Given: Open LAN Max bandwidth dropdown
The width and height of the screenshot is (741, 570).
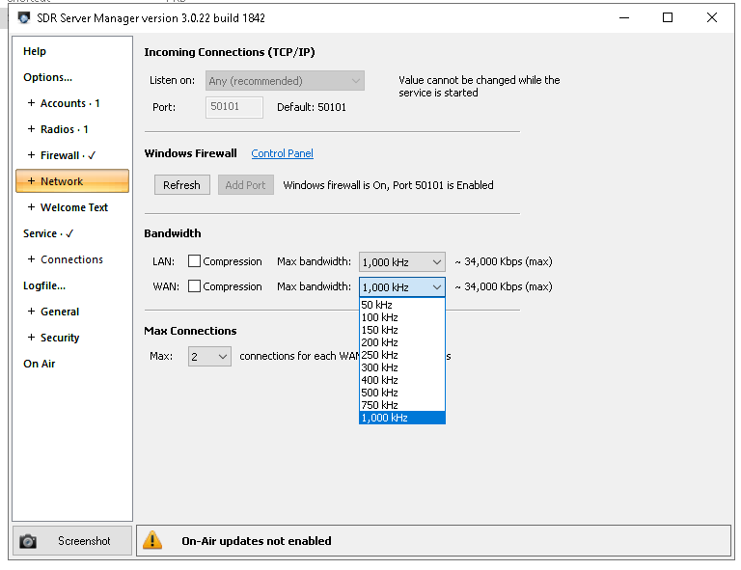Looking at the screenshot, I should click(401, 261).
